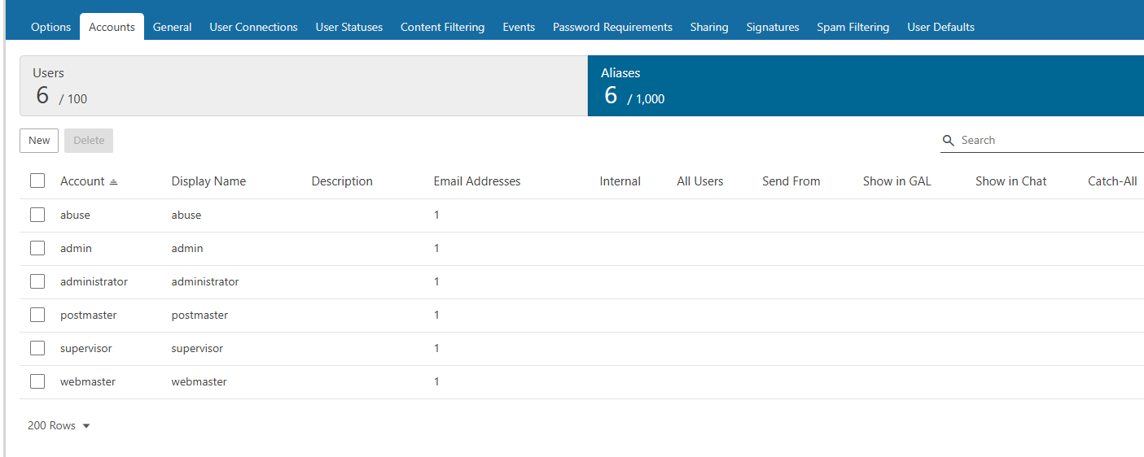1144x457 pixels.
Task: Sort by Display Name column header
Action: tap(208, 181)
